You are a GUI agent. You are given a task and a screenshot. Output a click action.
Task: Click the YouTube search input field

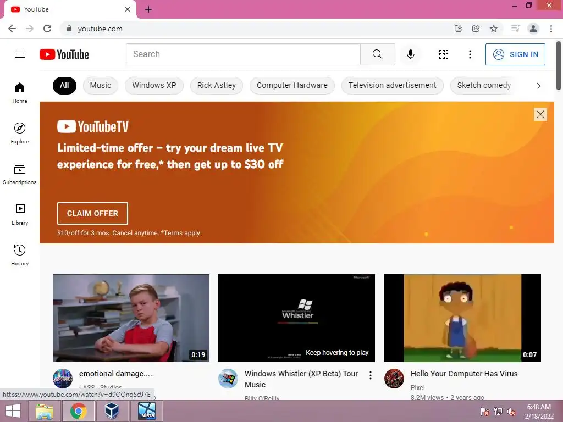click(x=243, y=54)
